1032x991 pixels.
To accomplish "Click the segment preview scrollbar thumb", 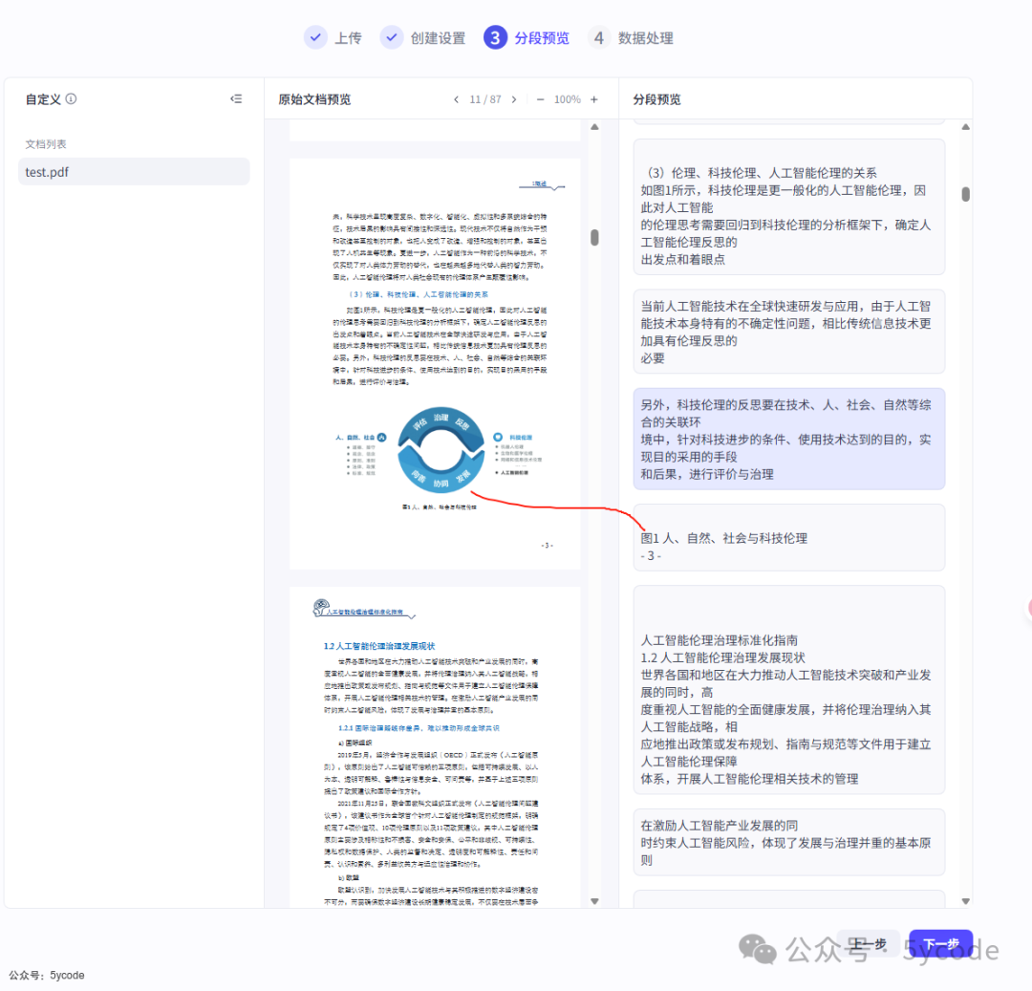I will 965,194.
